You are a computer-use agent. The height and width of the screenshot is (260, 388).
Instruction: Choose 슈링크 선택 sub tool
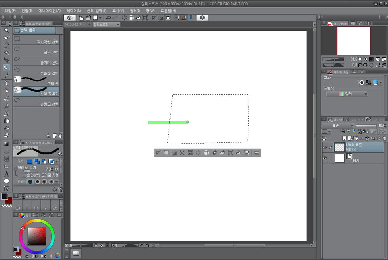tap(36, 102)
